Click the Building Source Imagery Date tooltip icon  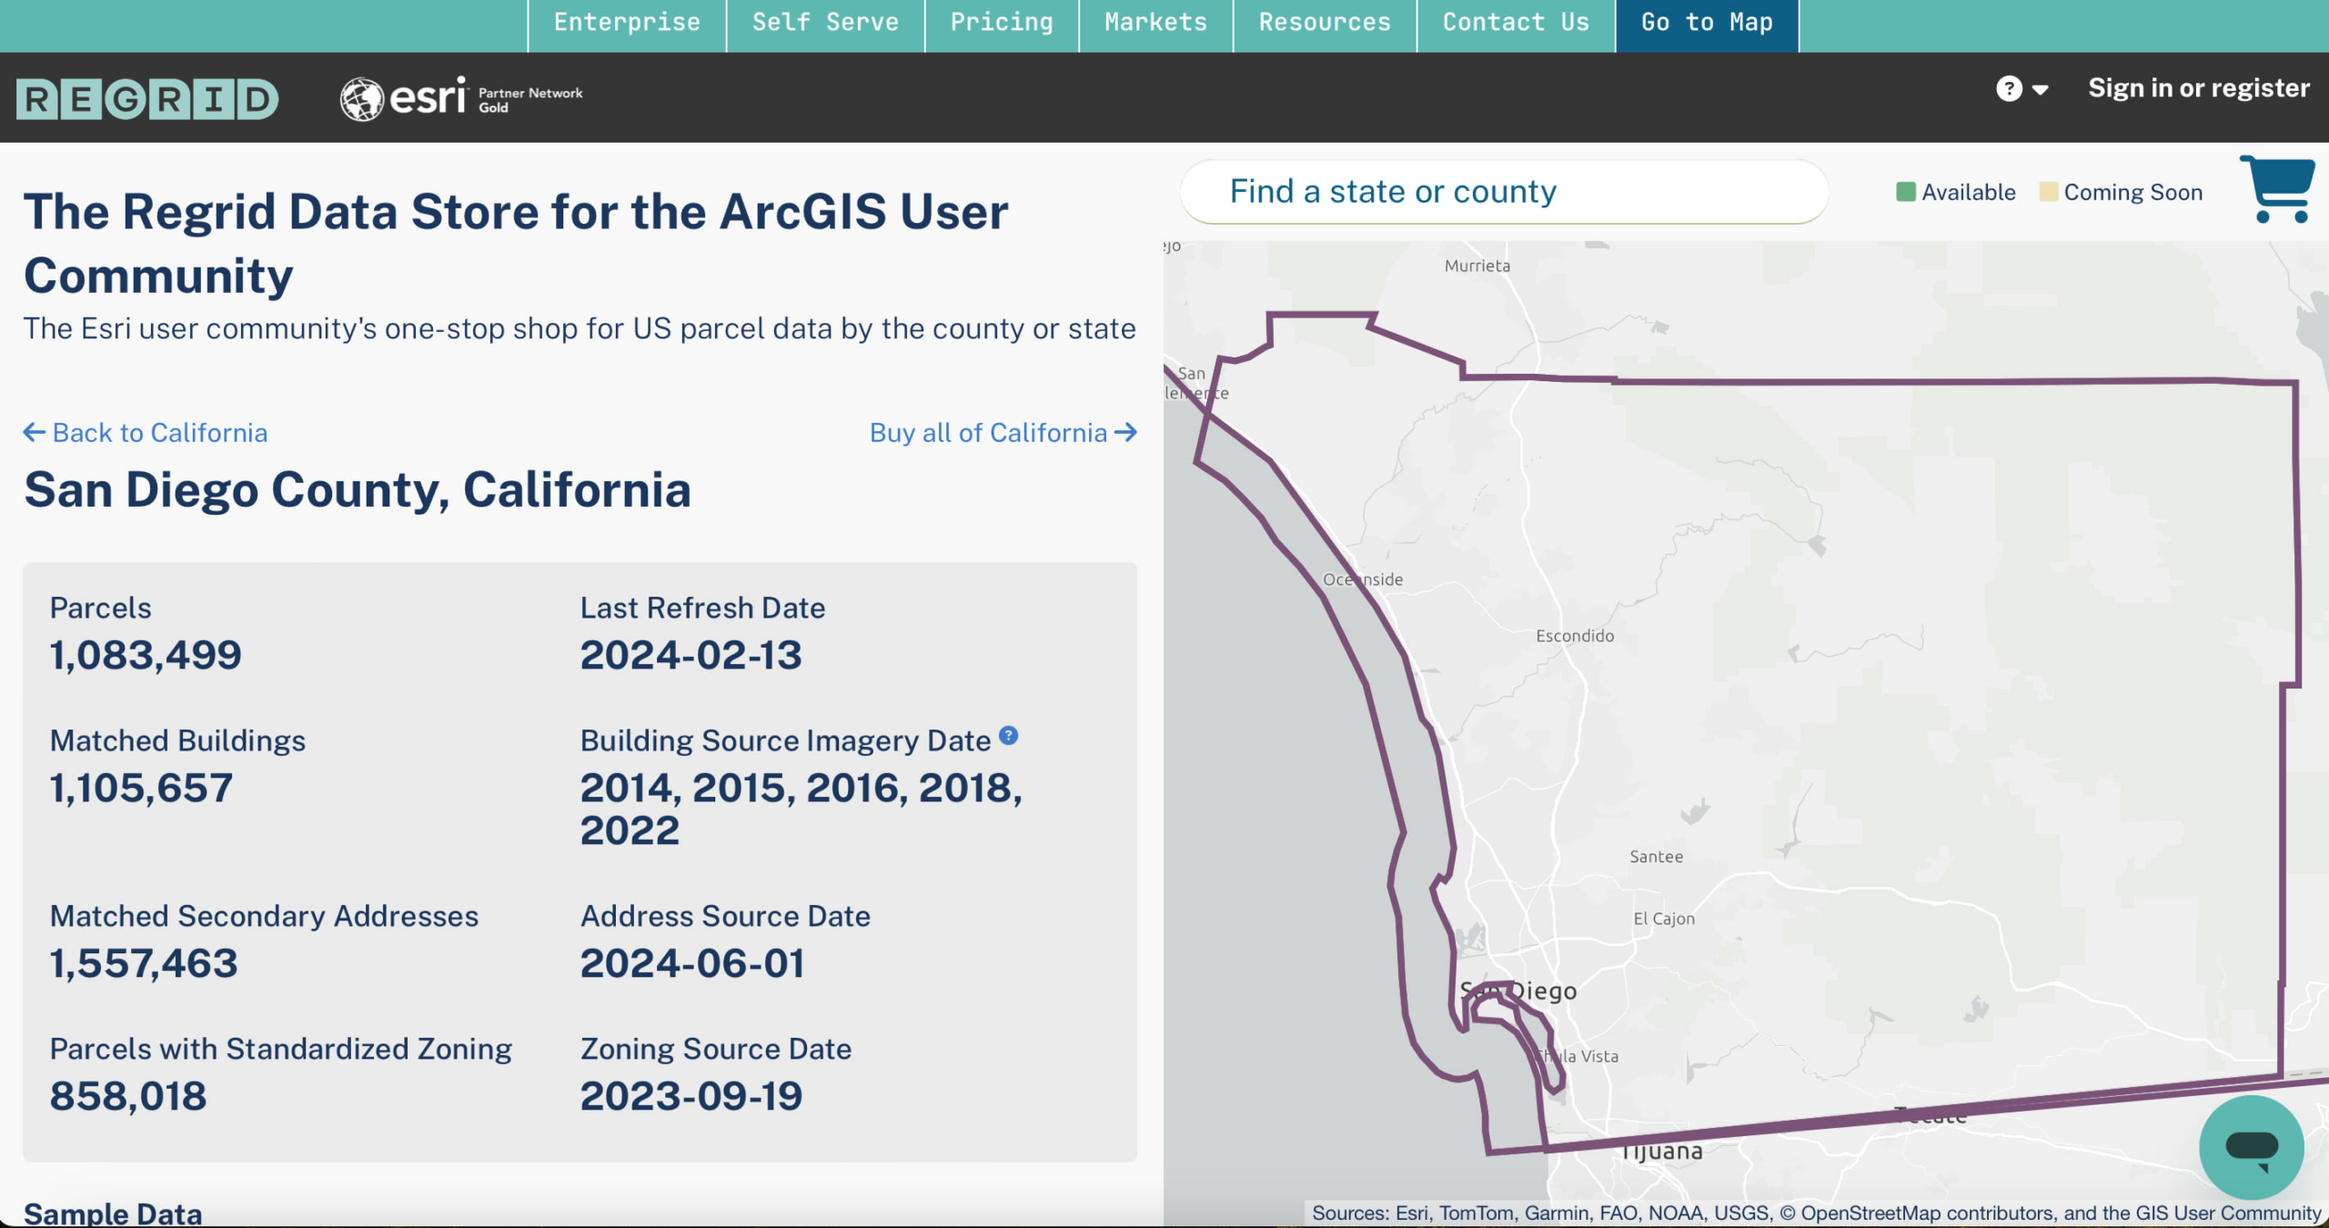[1010, 735]
